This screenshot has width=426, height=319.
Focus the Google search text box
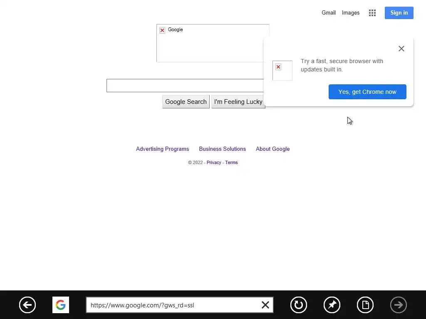185,86
